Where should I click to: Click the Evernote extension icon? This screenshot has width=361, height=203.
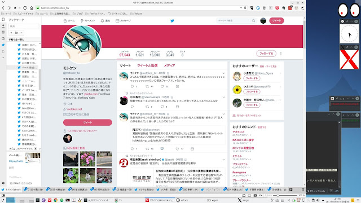click(284, 8)
